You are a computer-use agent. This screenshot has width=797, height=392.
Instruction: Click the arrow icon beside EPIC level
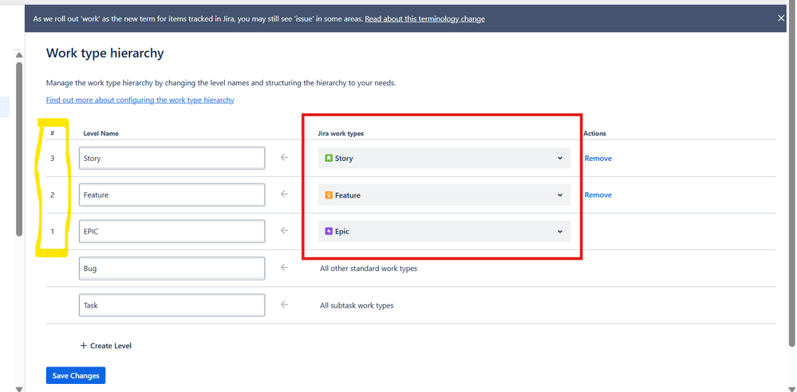coord(285,231)
